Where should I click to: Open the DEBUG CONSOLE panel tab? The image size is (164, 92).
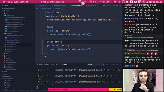coord(55,64)
